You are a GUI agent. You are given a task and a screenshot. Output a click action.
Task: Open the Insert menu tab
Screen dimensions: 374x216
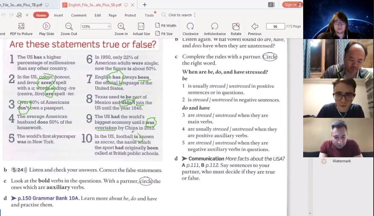click(58, 15)
